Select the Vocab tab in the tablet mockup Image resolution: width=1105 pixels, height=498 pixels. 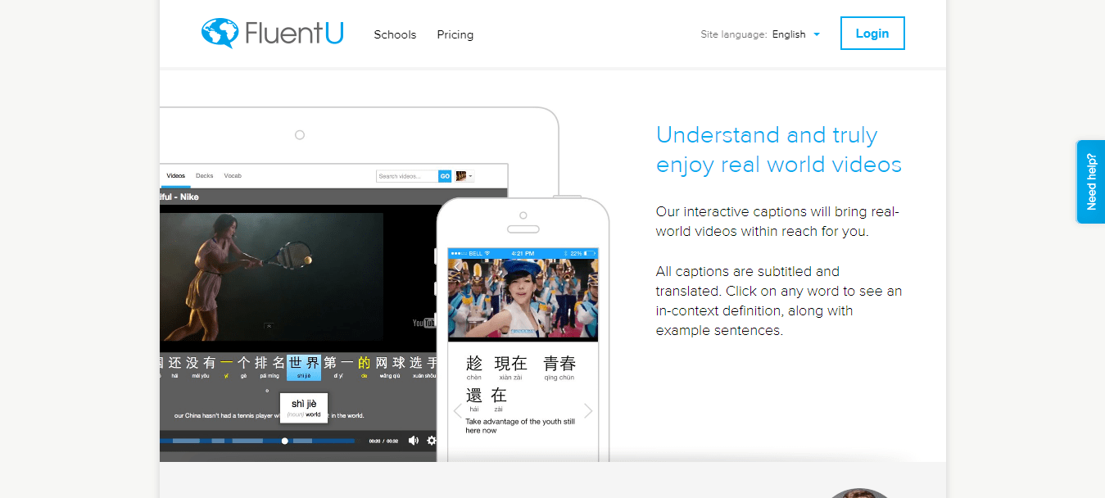[233, 176]
